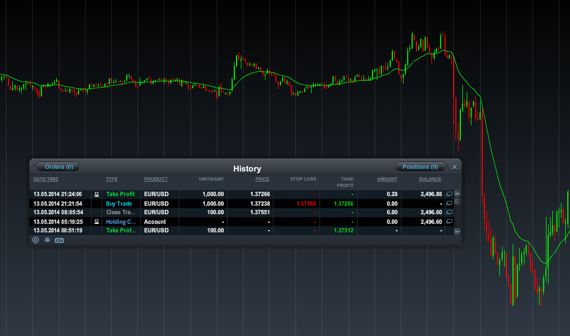Switch to Orders (0) panel

tap(57, 167)
